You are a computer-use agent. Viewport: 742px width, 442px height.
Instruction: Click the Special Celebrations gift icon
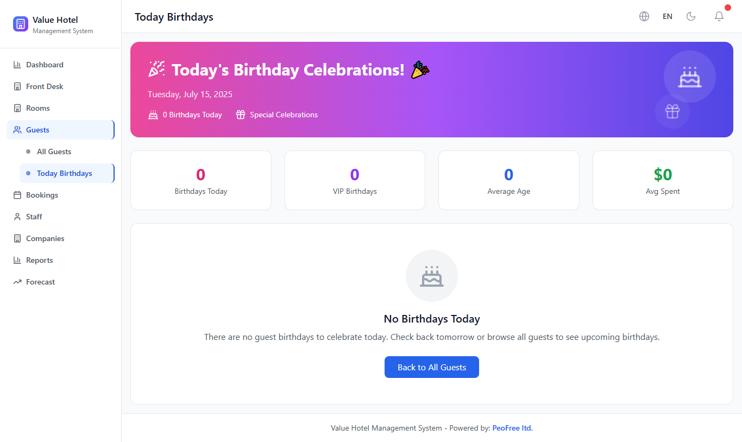[241, 115]
